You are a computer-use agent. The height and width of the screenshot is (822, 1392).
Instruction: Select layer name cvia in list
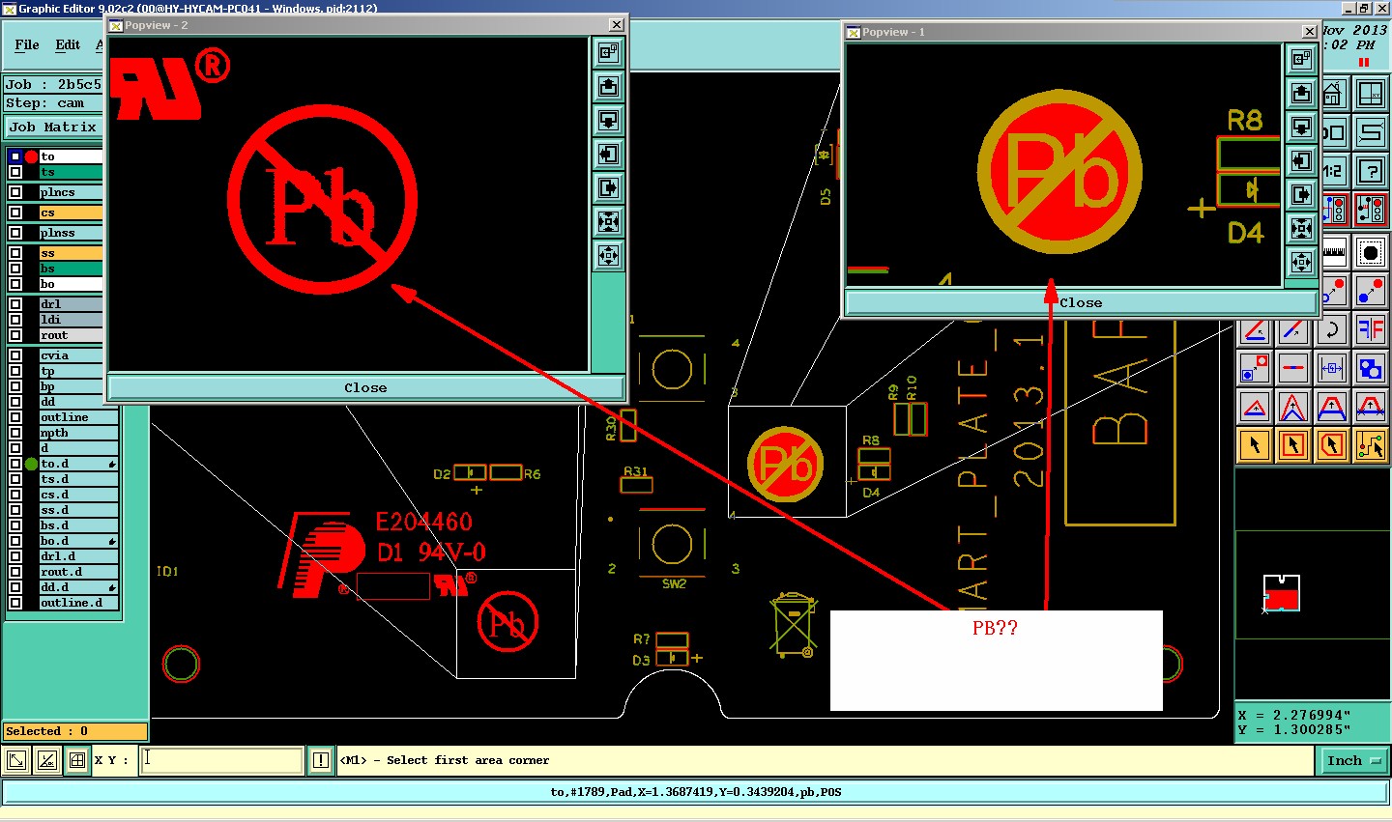click(78, 355)
